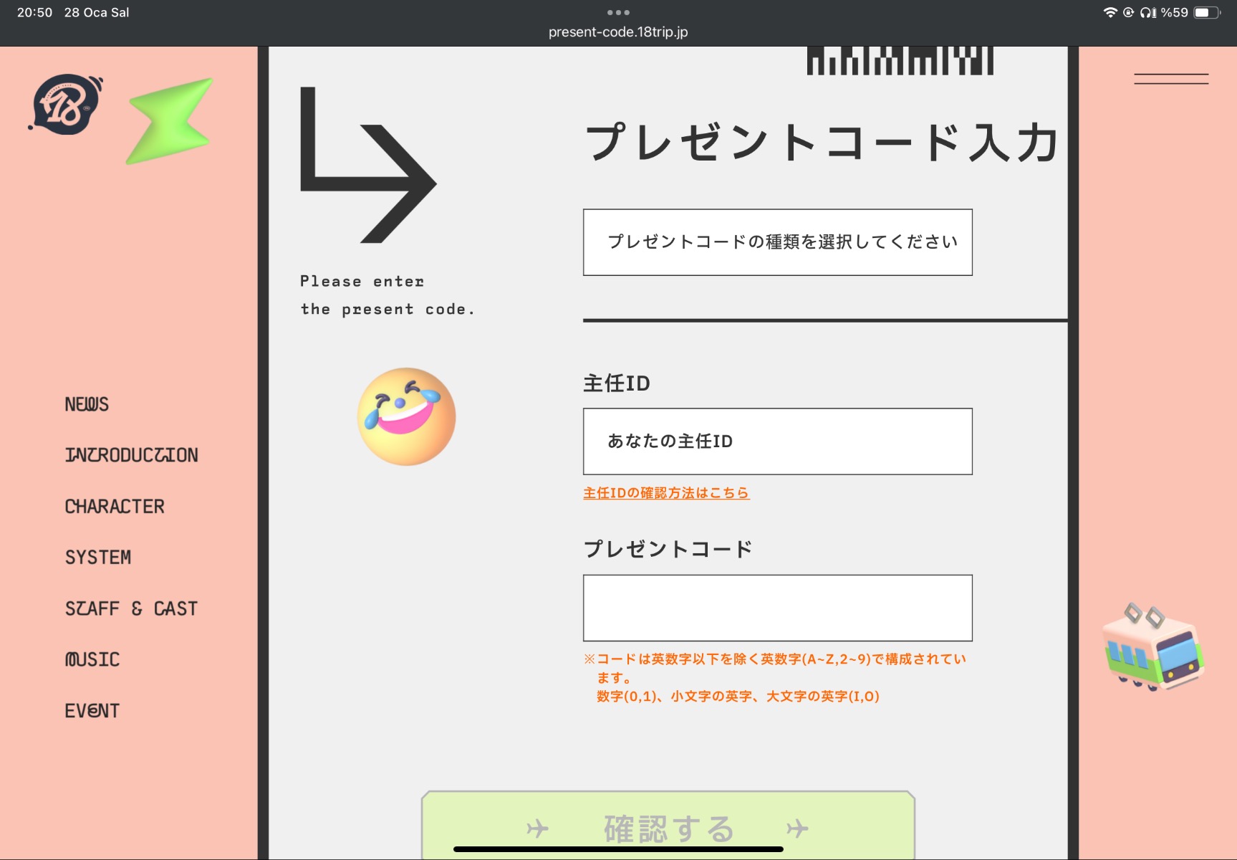1237x860 pixels.
Task: Click the green lightning bolt graphic
Action: pyautogui.click(x=170, y=121)
